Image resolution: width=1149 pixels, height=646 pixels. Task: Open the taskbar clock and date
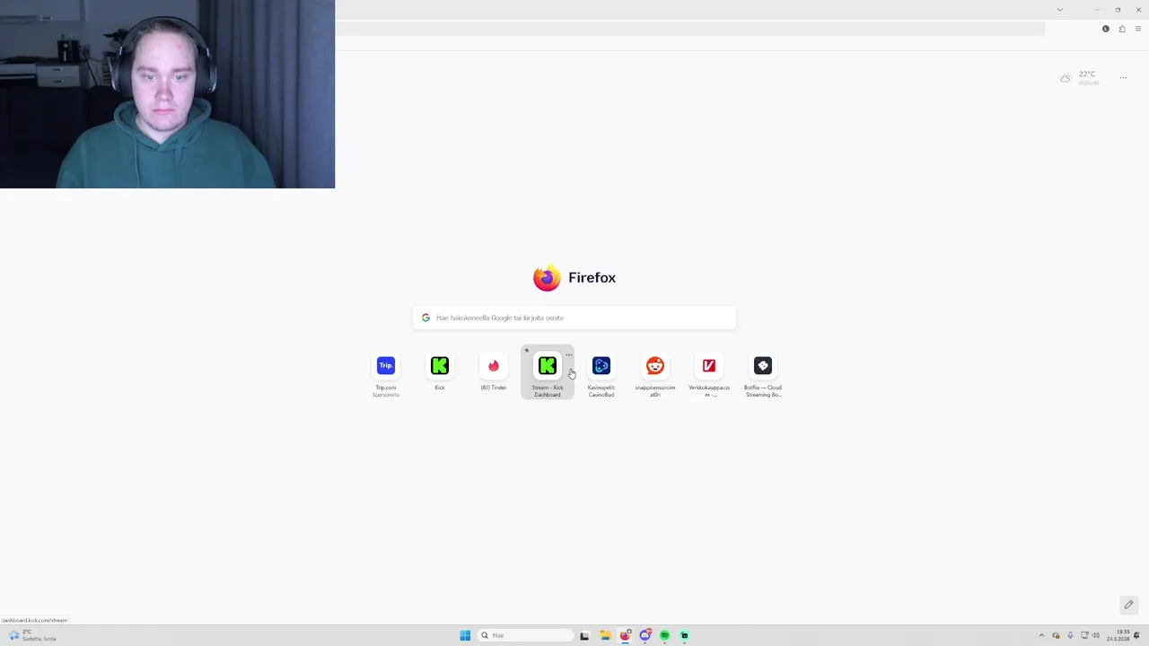click(x=1118, y=635)
